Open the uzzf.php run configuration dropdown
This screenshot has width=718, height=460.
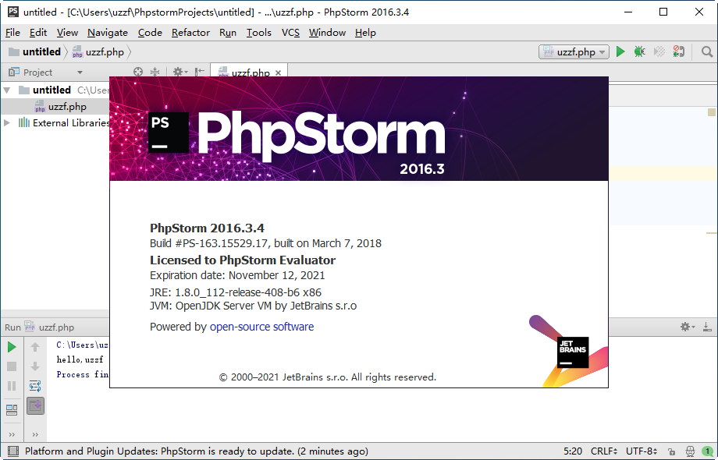574,51
